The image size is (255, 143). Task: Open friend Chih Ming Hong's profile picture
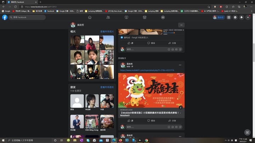[x=92, y=121]
